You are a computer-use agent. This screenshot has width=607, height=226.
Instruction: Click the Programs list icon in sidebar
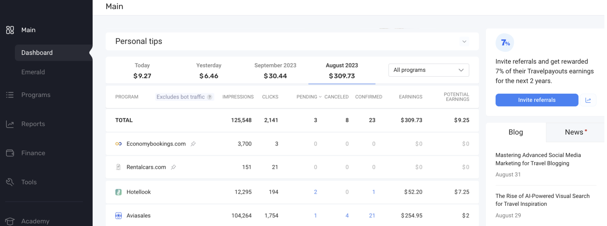pyautogui.click(x=10, y=95)
